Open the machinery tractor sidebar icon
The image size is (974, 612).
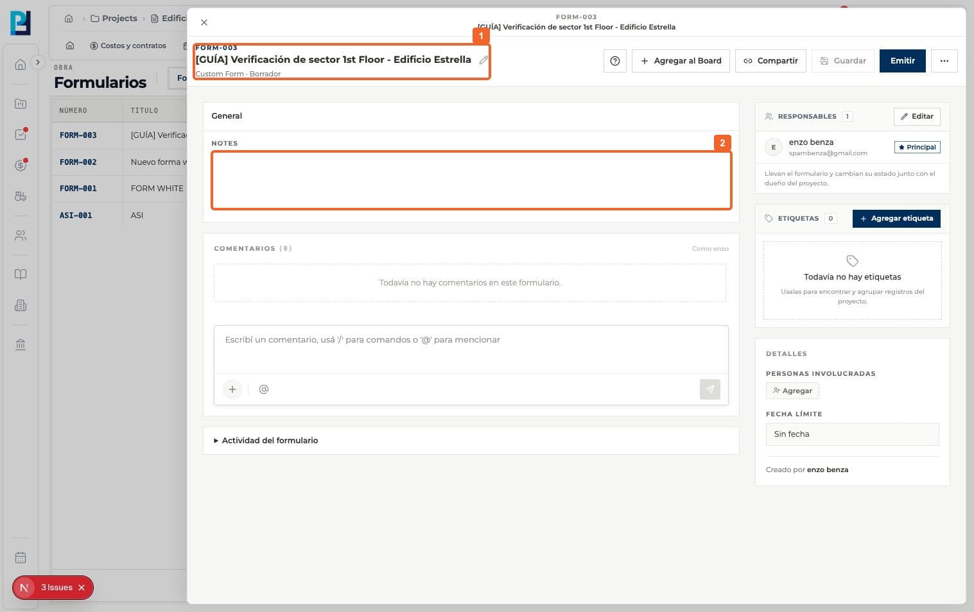21,196
